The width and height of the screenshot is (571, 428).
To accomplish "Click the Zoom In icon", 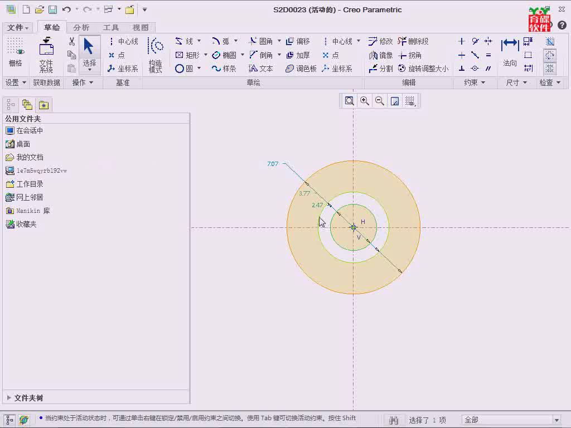I will pos(365,101).
